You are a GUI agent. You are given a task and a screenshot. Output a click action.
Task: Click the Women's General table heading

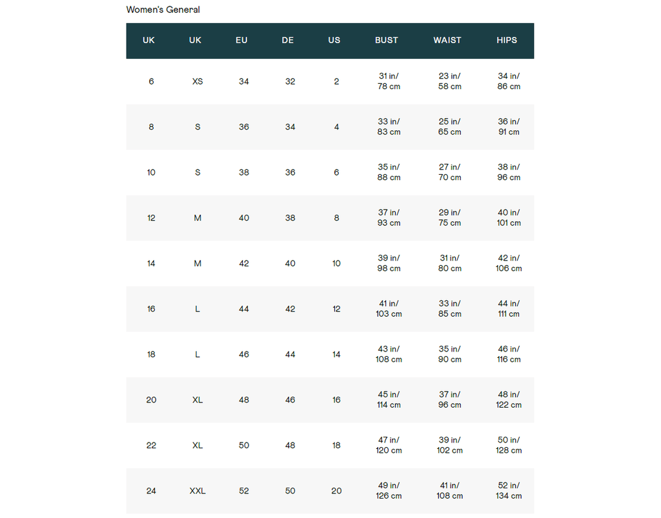click(x=163, y=10)
